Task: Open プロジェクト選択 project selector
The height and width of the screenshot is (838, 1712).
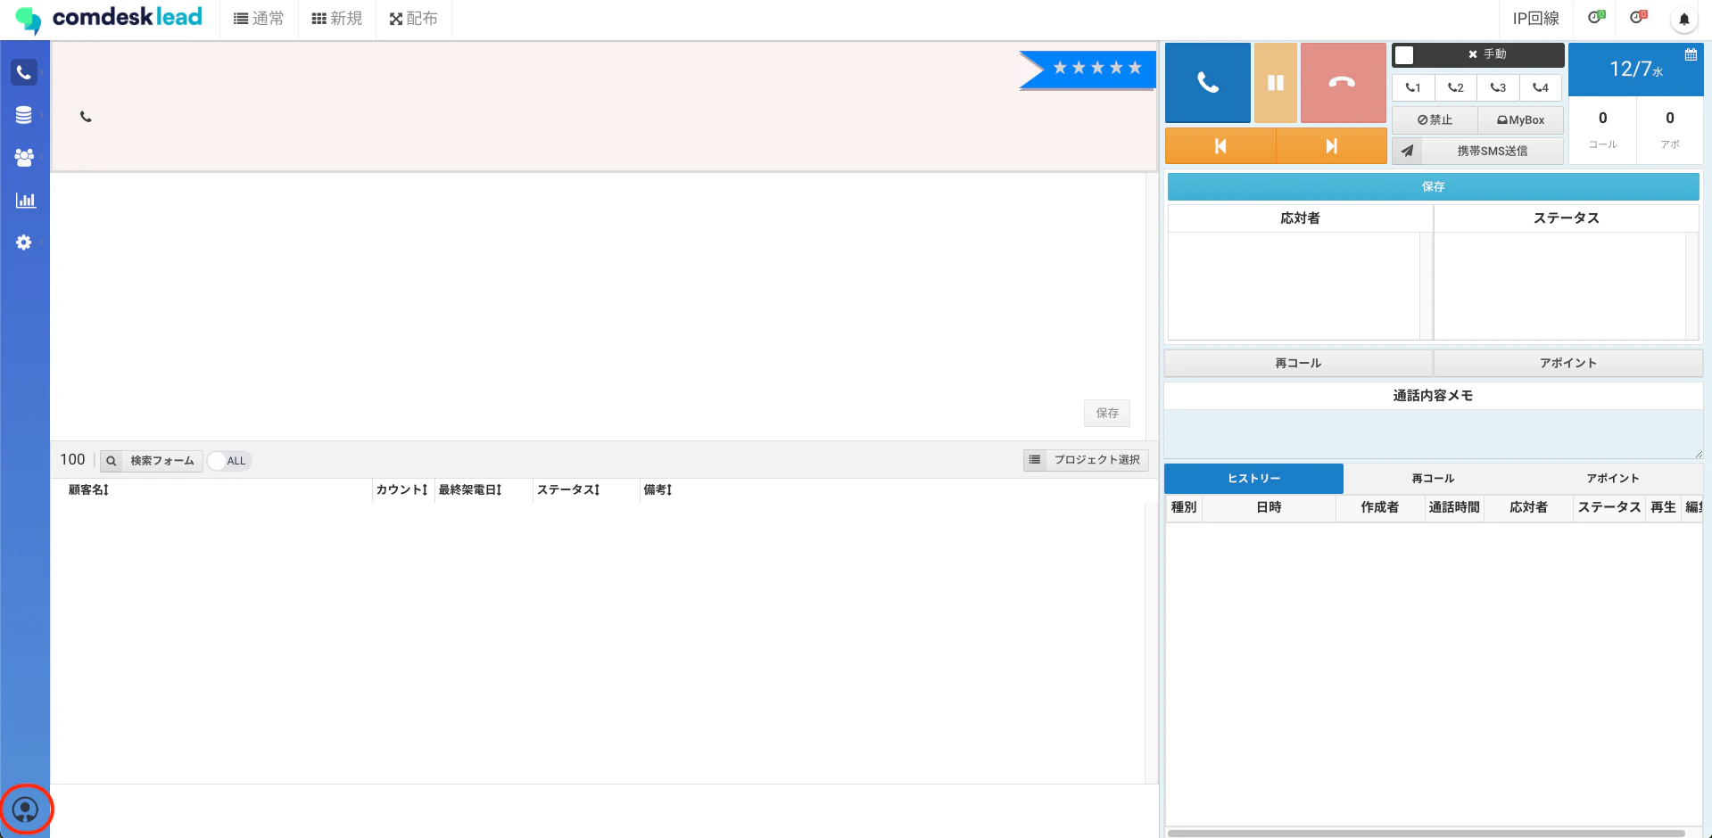Action: [x=1097, y=460]
